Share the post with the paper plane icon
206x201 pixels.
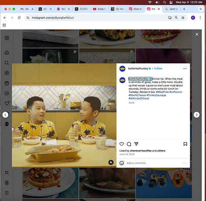(x=136, y=144)
